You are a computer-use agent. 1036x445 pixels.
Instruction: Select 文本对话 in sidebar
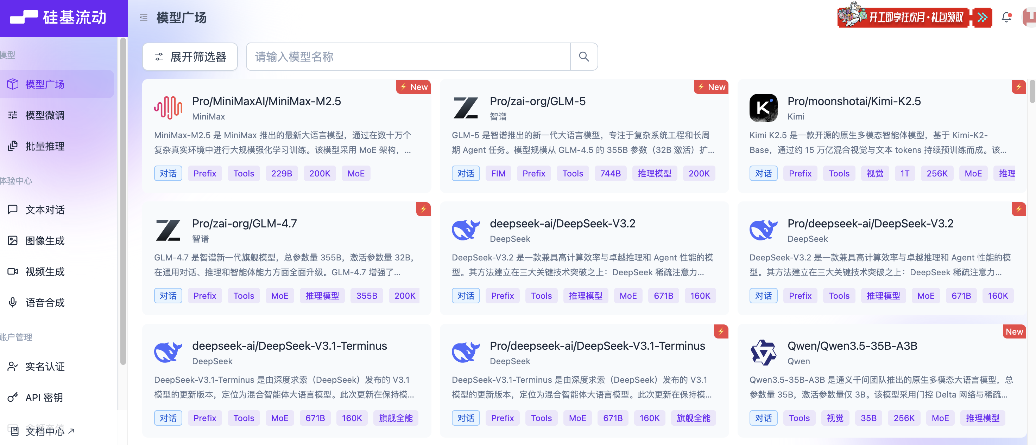45,209
